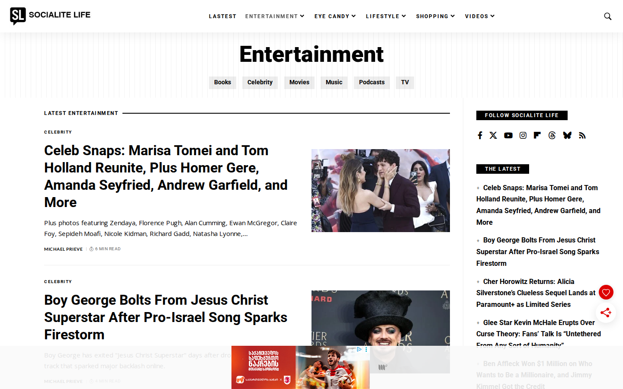
Task: Select the Music category tab
Action: 334,83
